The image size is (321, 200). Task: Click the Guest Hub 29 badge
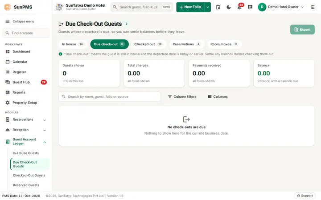pos(44,82)
